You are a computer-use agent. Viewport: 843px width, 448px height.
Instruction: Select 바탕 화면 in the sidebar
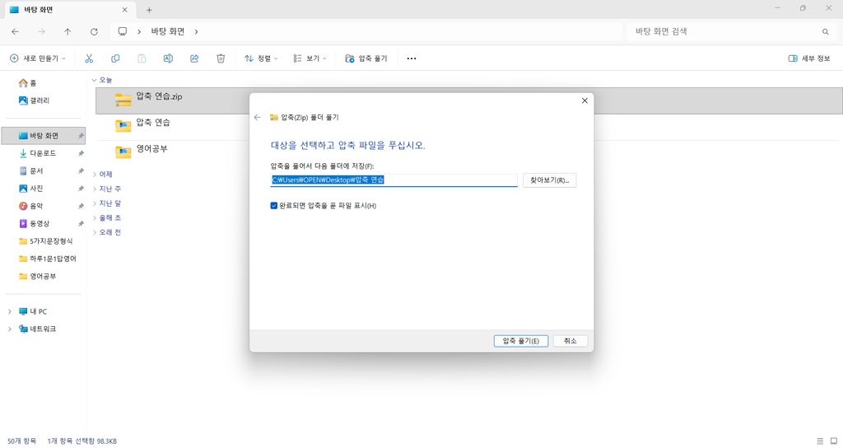click(44, 136)
